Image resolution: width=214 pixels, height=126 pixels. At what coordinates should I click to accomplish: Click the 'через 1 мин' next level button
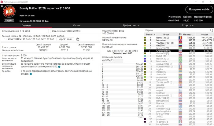pyautogui.click(x=65, y=39)
